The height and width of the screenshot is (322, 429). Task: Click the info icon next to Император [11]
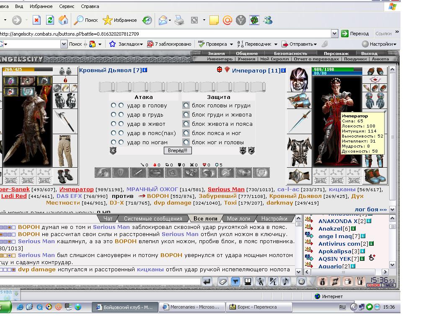coord(284,70)
